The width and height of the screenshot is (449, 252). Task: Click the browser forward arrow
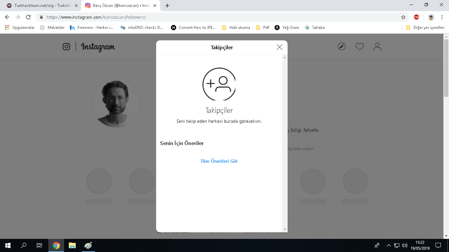click(18, 17)
